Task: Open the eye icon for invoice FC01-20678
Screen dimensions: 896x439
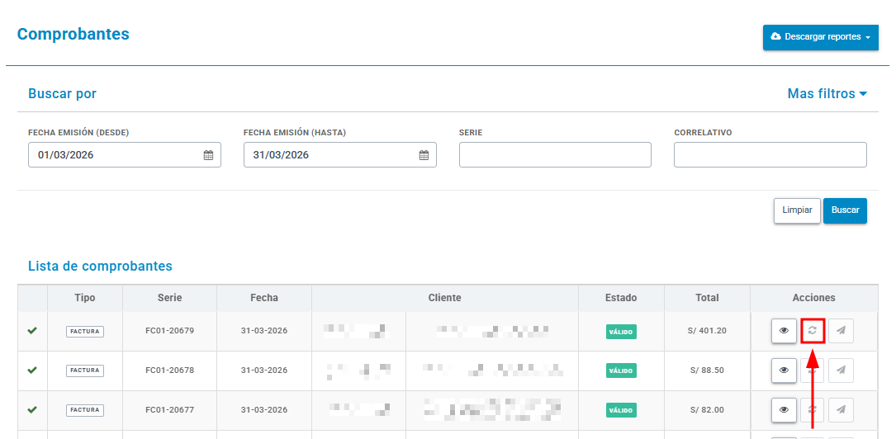Action: click(x=784, y=371)
